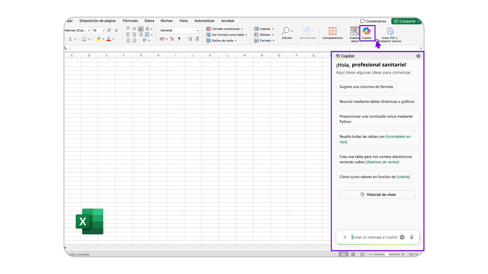Click Crear PDF y compartir vínculo icon
The image size is (488, 274).
(390, 31)
